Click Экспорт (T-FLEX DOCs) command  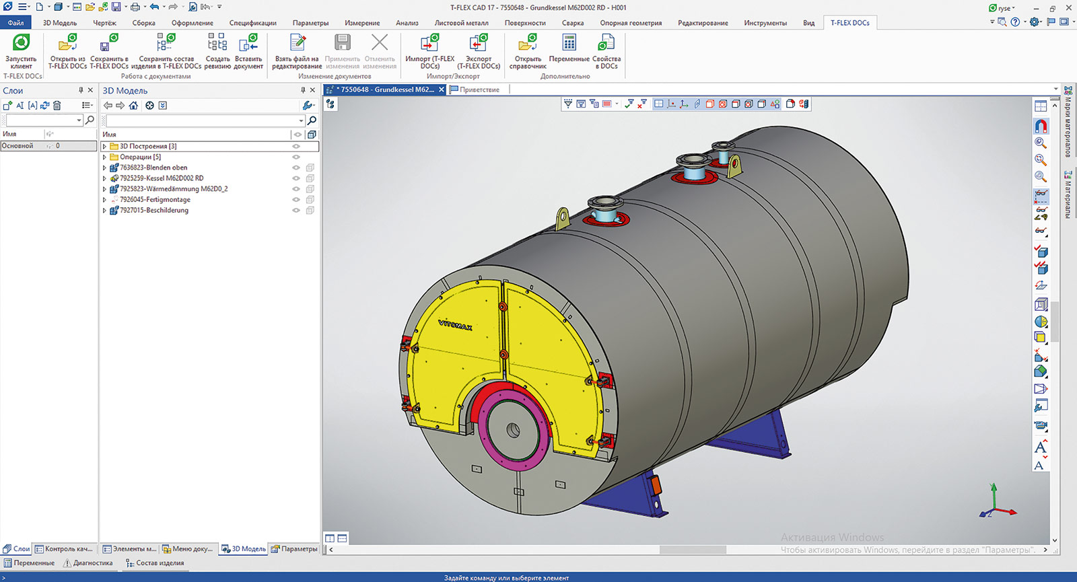click(x=479, y=51)
